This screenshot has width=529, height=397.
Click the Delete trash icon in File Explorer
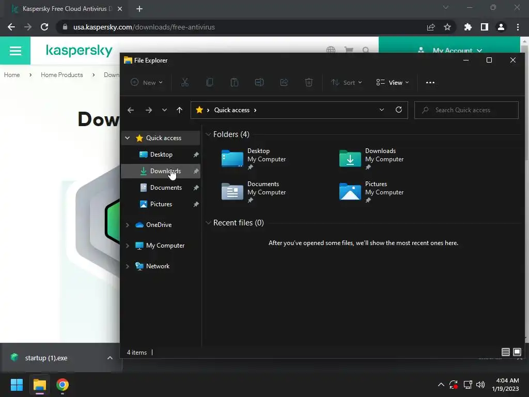click(x=309, y=82)
